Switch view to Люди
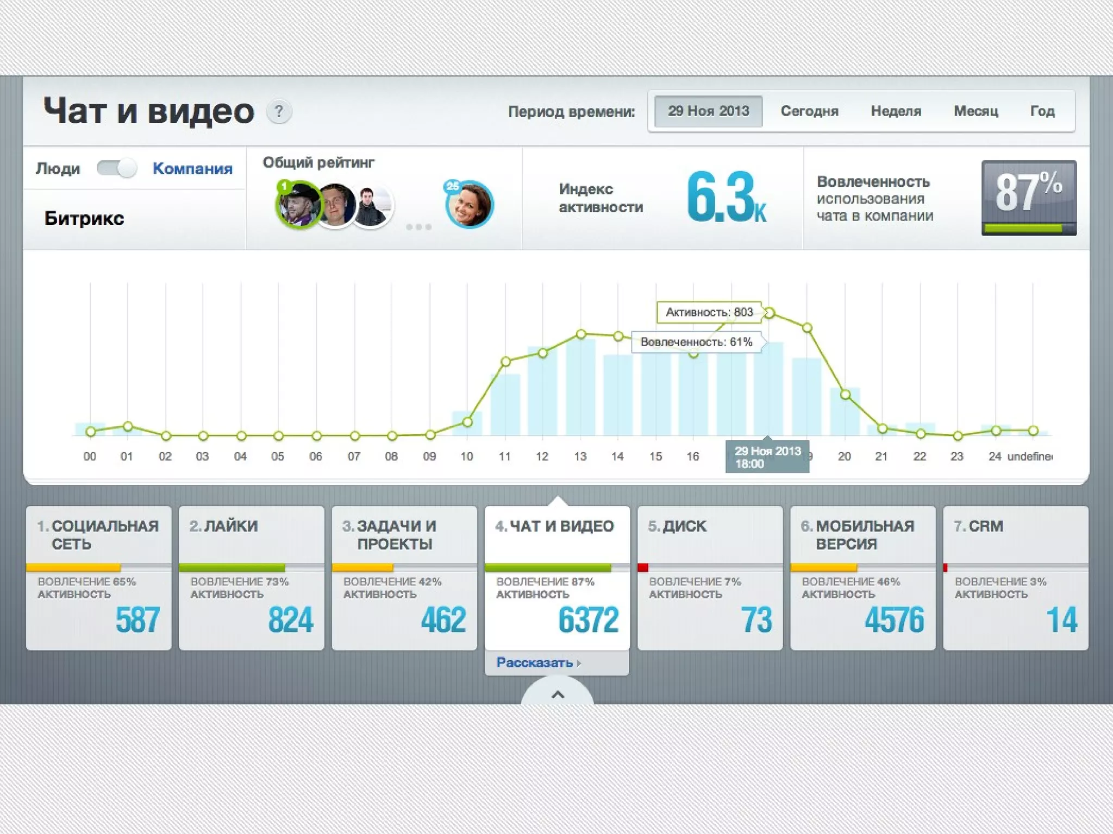Screen dimensions: 1113x834 pyautogui.click(x=58, y=168)
